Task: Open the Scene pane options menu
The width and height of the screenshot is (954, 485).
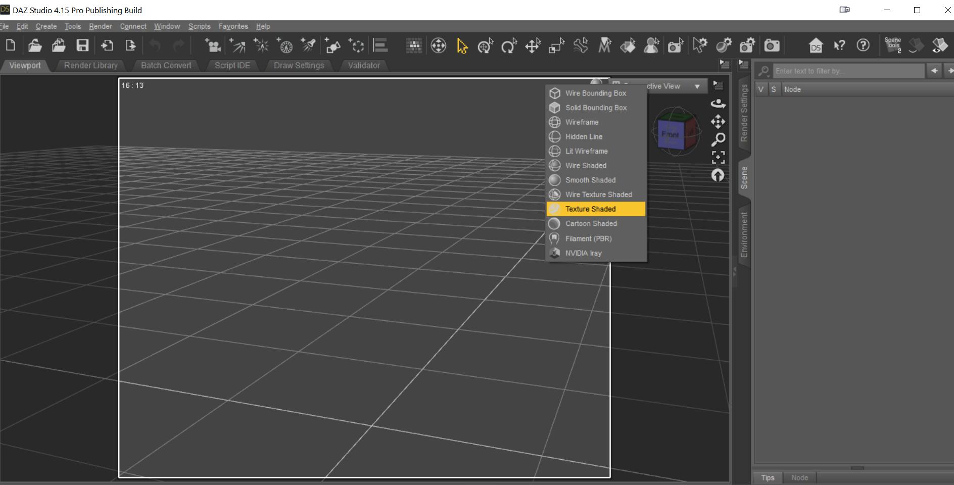Action: (x=744, y=65)
